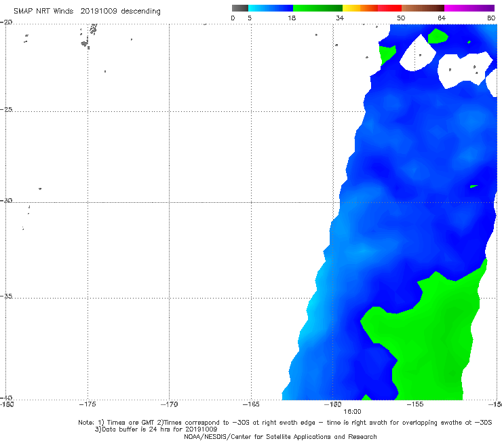The height and width of the screenshot is (441, 502).
Task: Click the color scale label '50'
Action: pyautogui.click(x=401, y=18)
